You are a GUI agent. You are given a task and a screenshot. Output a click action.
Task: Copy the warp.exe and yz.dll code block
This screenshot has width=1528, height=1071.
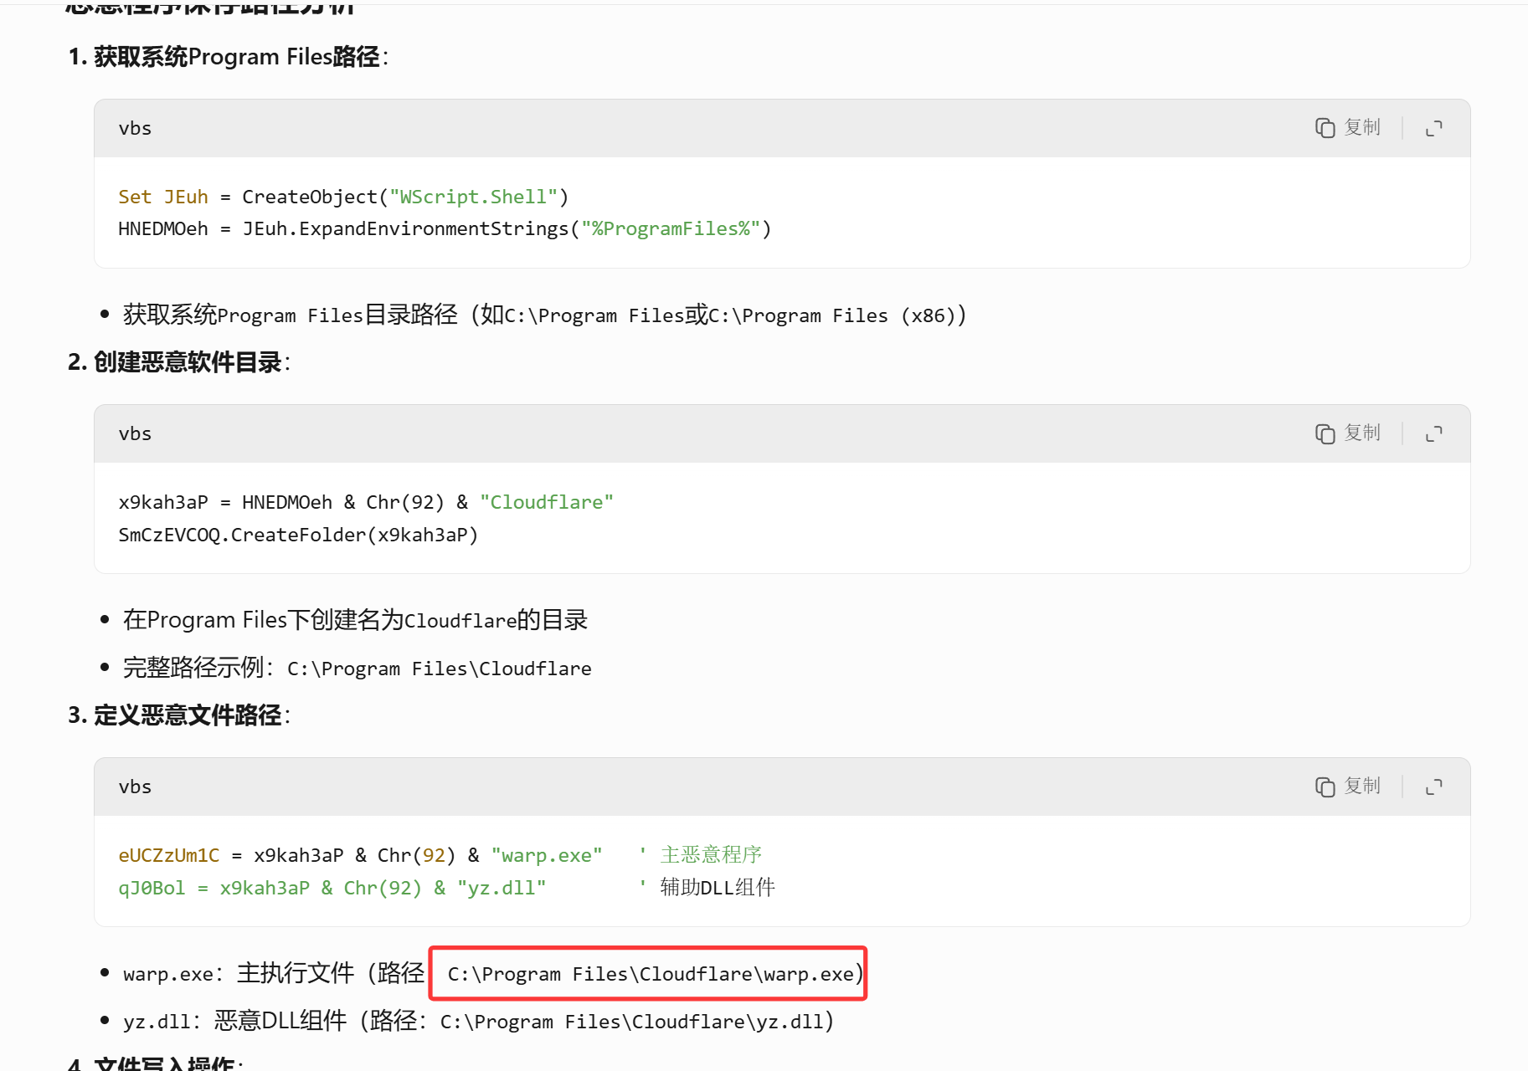pyautogui.click(x=1347, y=786)
